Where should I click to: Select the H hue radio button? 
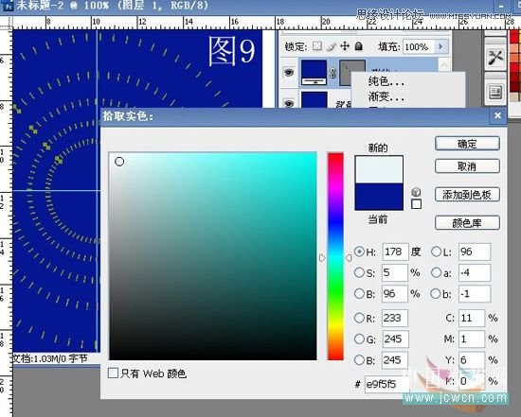pos(359,252)
